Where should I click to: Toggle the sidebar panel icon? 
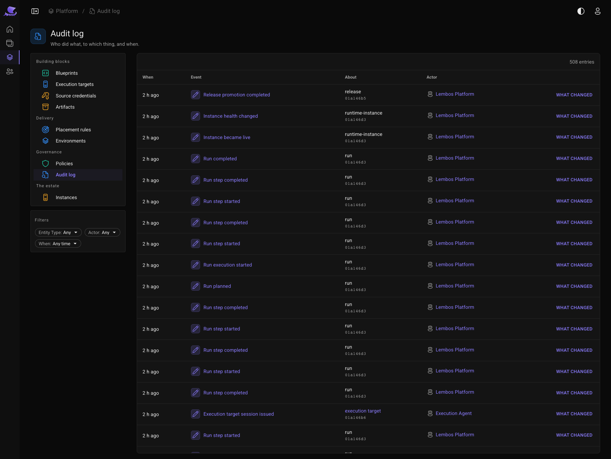(35, 11)
